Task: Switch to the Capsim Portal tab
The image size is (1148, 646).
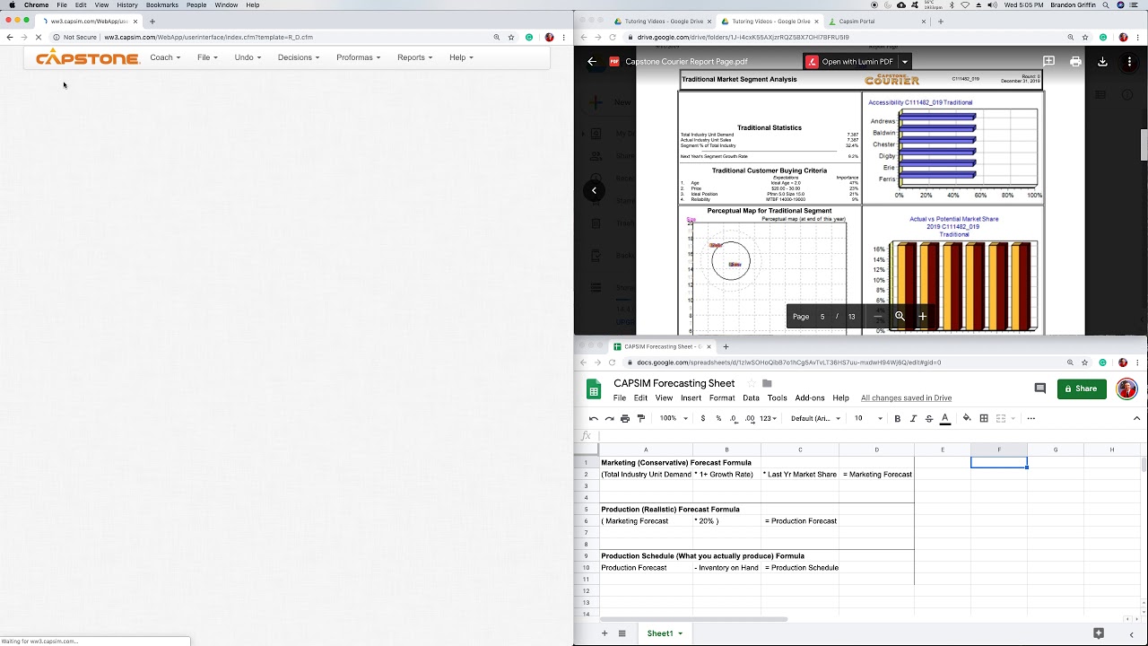Action: click(x=857, y=21)
